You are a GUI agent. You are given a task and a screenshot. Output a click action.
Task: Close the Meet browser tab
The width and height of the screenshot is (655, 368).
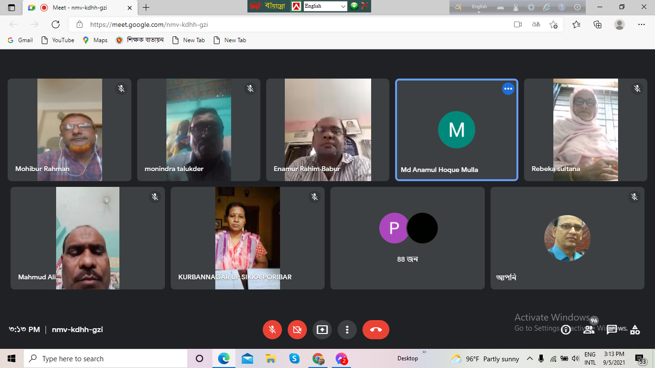[x=129, y=8]
